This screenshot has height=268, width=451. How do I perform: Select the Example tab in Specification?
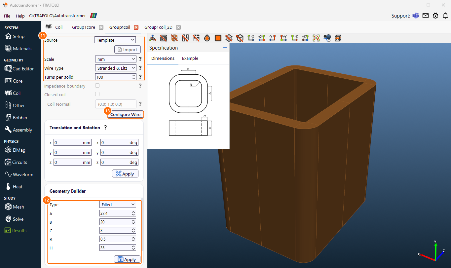190,58
